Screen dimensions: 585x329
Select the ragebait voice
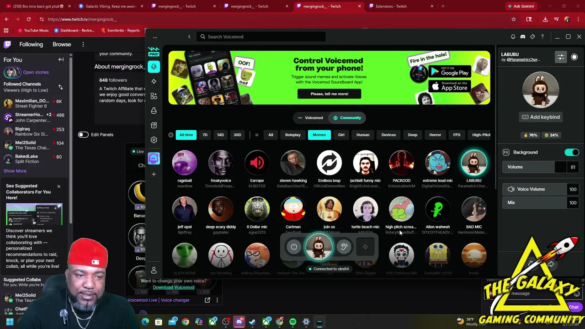coord(185,163)
